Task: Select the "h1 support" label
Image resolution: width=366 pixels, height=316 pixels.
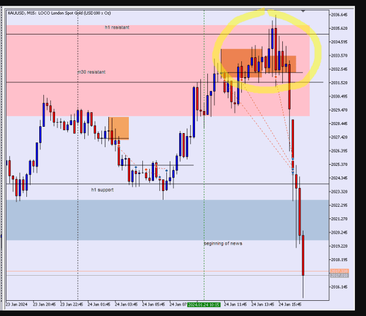Action: (102, 190)
